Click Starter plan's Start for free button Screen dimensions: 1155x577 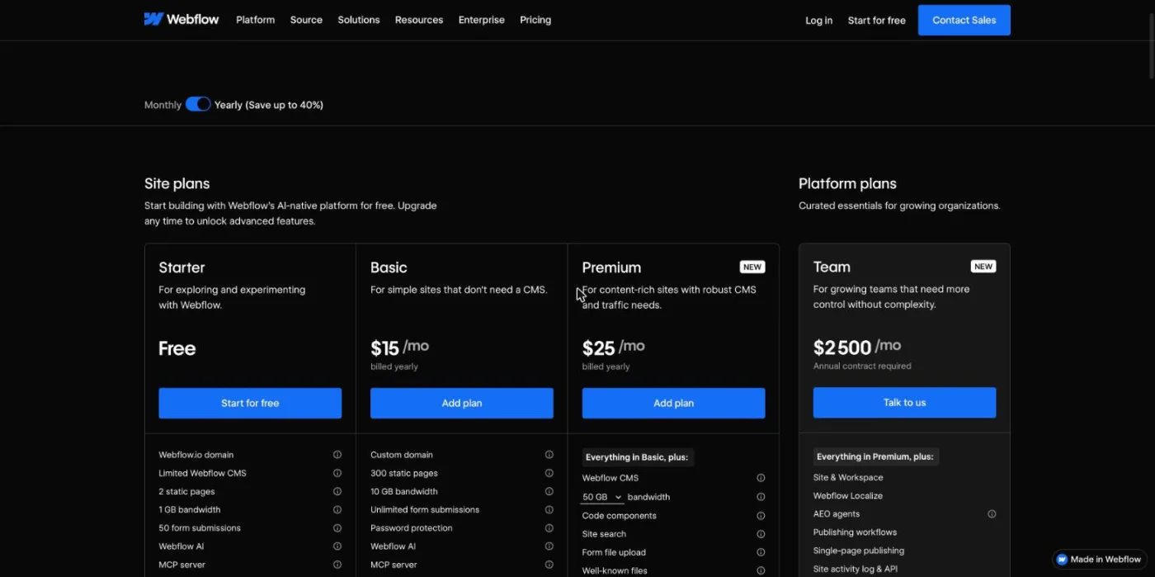tap(250, 403)
